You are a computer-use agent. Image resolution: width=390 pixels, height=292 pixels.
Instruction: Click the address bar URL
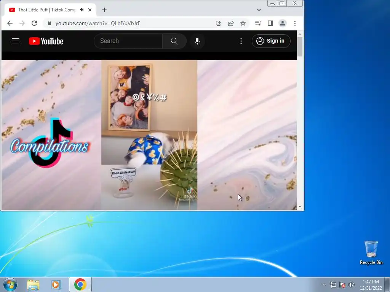pyautogui.click(x=98, y=23)
